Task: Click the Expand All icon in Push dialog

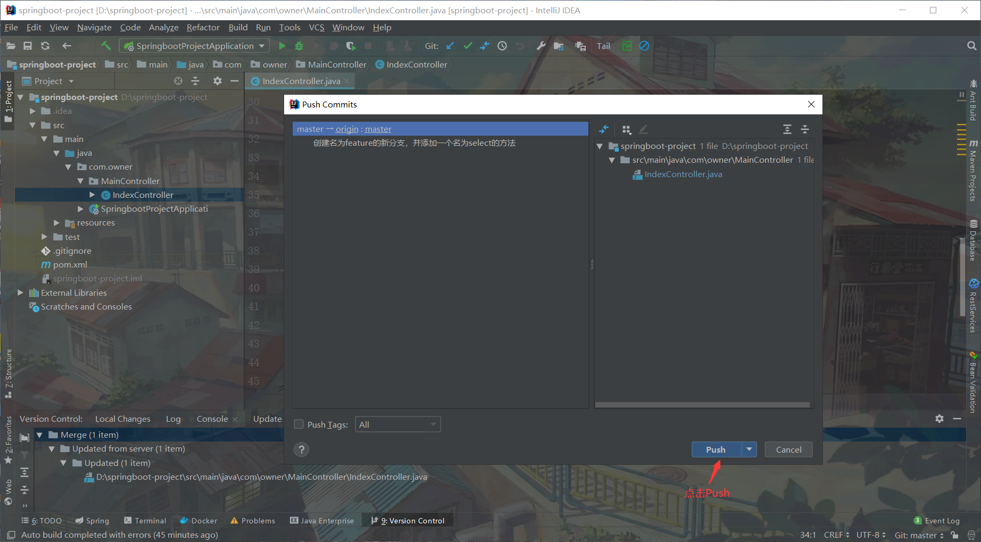Action: click(787, 129)
